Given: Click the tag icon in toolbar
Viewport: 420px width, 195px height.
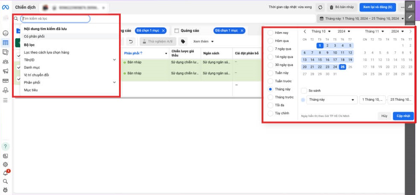Looking at the screenshot, I should [x=183, y=42].
